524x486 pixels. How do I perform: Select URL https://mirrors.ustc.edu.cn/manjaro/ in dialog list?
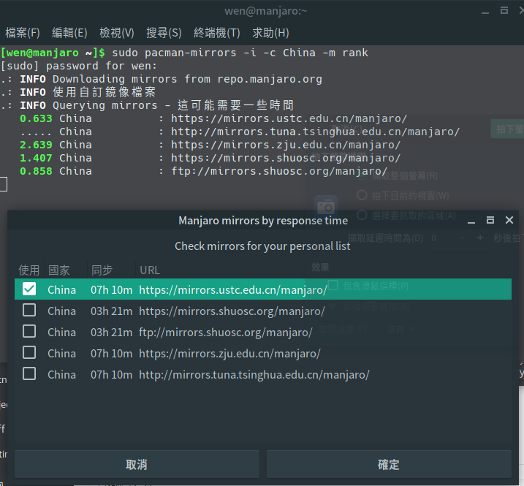[x=233, y=290]
